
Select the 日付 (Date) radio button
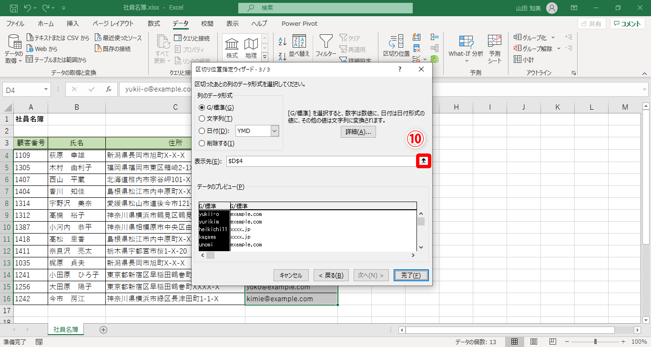pyautogui.click(x=202, y=131)
